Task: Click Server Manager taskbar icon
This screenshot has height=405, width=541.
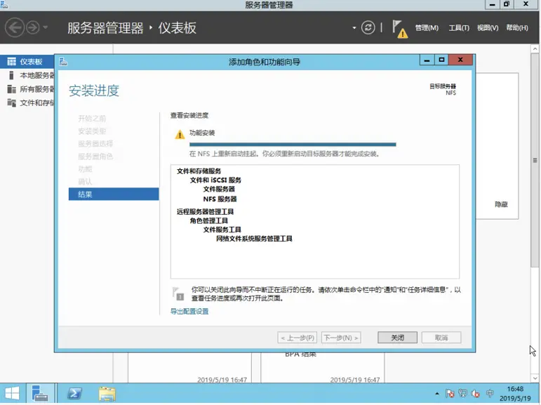Action: 40,394
